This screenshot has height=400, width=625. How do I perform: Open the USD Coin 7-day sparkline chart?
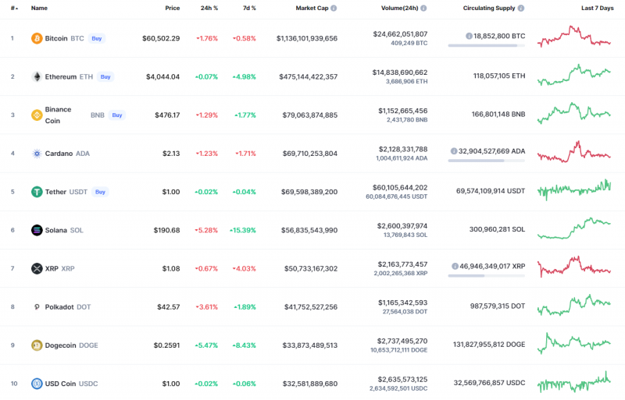[574, 382]
